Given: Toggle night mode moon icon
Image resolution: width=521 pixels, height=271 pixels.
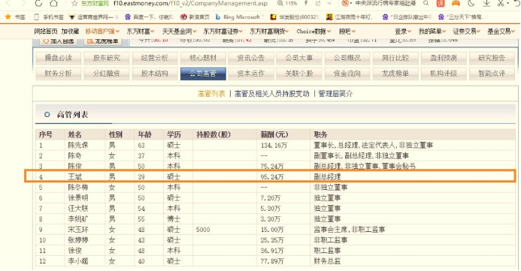Looking at the screenshot, I should coord(471,3).
